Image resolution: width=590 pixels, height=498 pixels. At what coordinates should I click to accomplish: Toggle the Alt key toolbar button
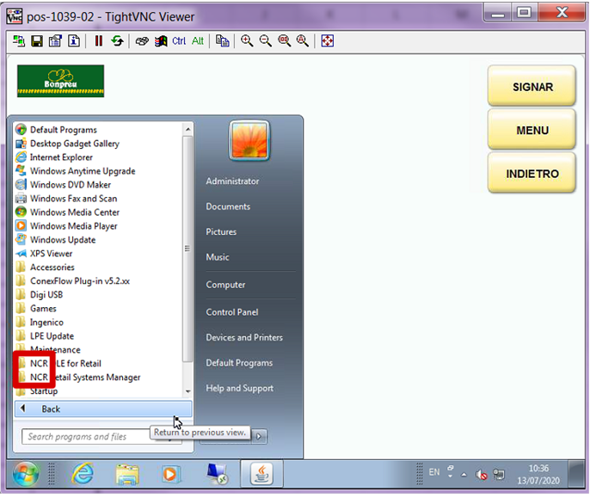pos(198,41)
